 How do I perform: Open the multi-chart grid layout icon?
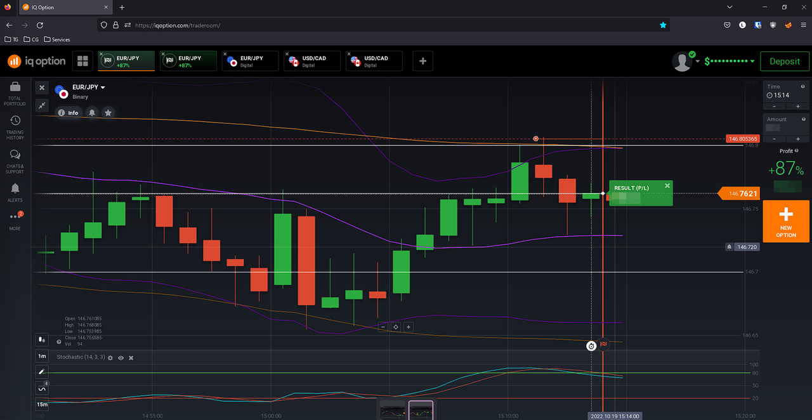tap(82, 61)
